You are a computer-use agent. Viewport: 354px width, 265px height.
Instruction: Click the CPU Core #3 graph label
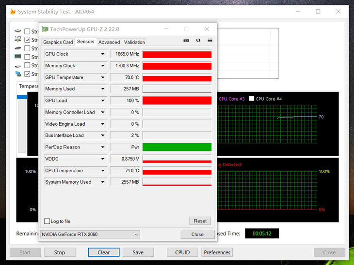pos(232,99)
